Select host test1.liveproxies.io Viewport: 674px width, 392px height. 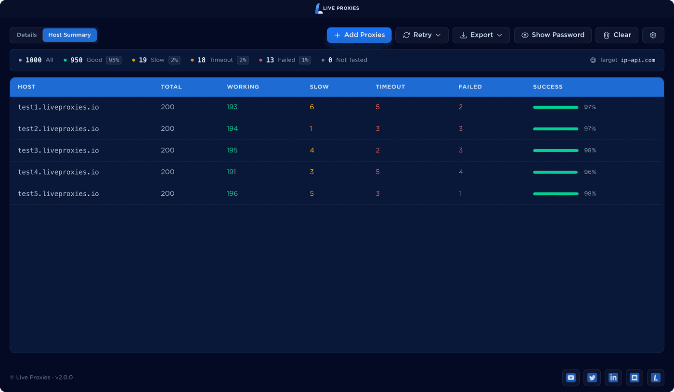point(58,107)
